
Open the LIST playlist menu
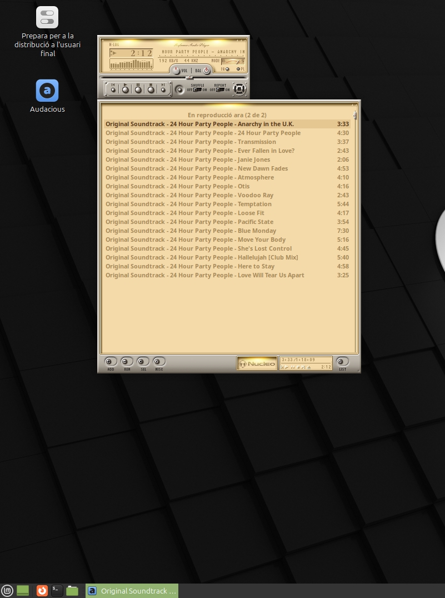342,362
